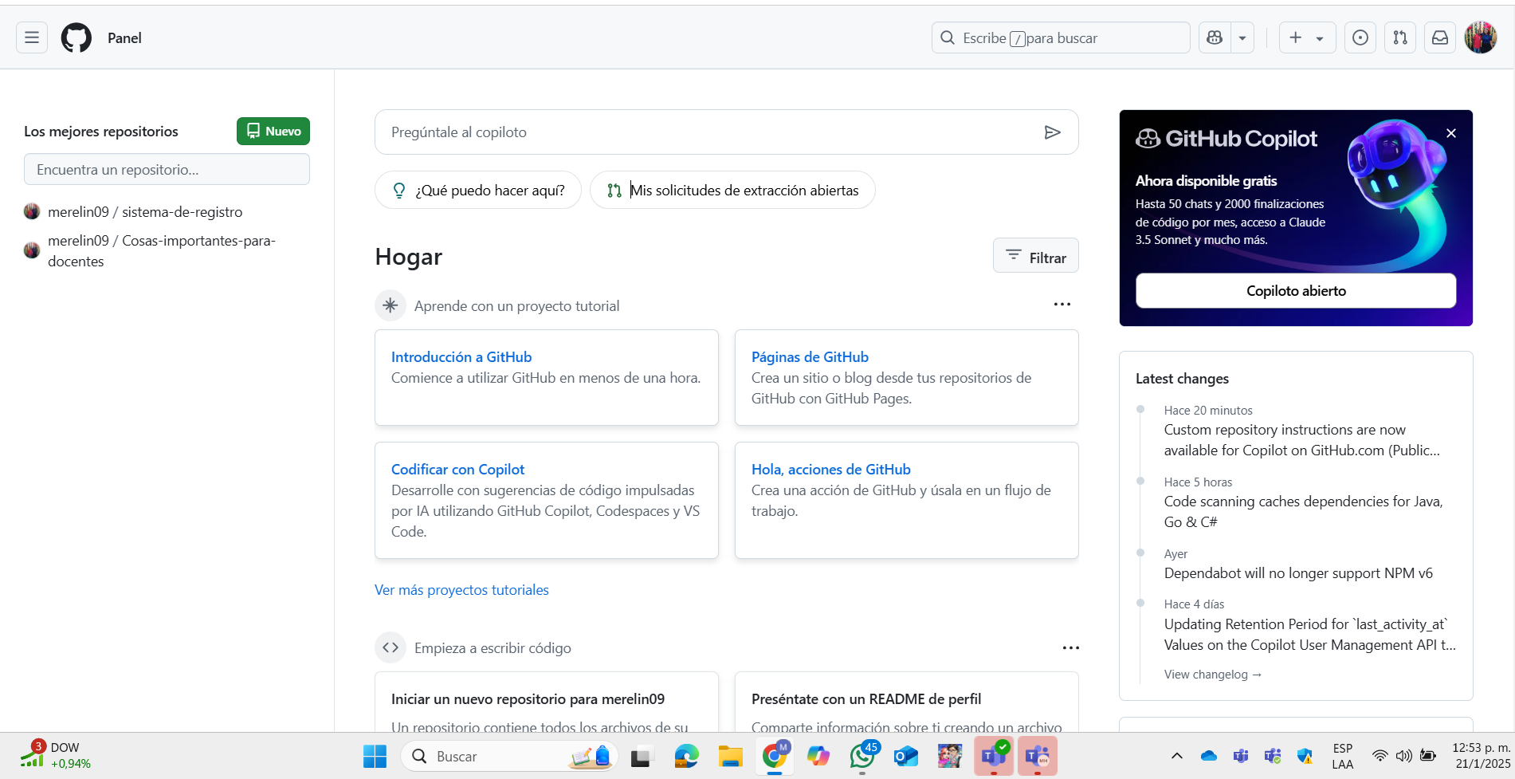The width and height of the screenshot is (1515, 779).
Task: Select '¿Qué puedo hacer aquí?' suggestion
Action: pos(478,190)
